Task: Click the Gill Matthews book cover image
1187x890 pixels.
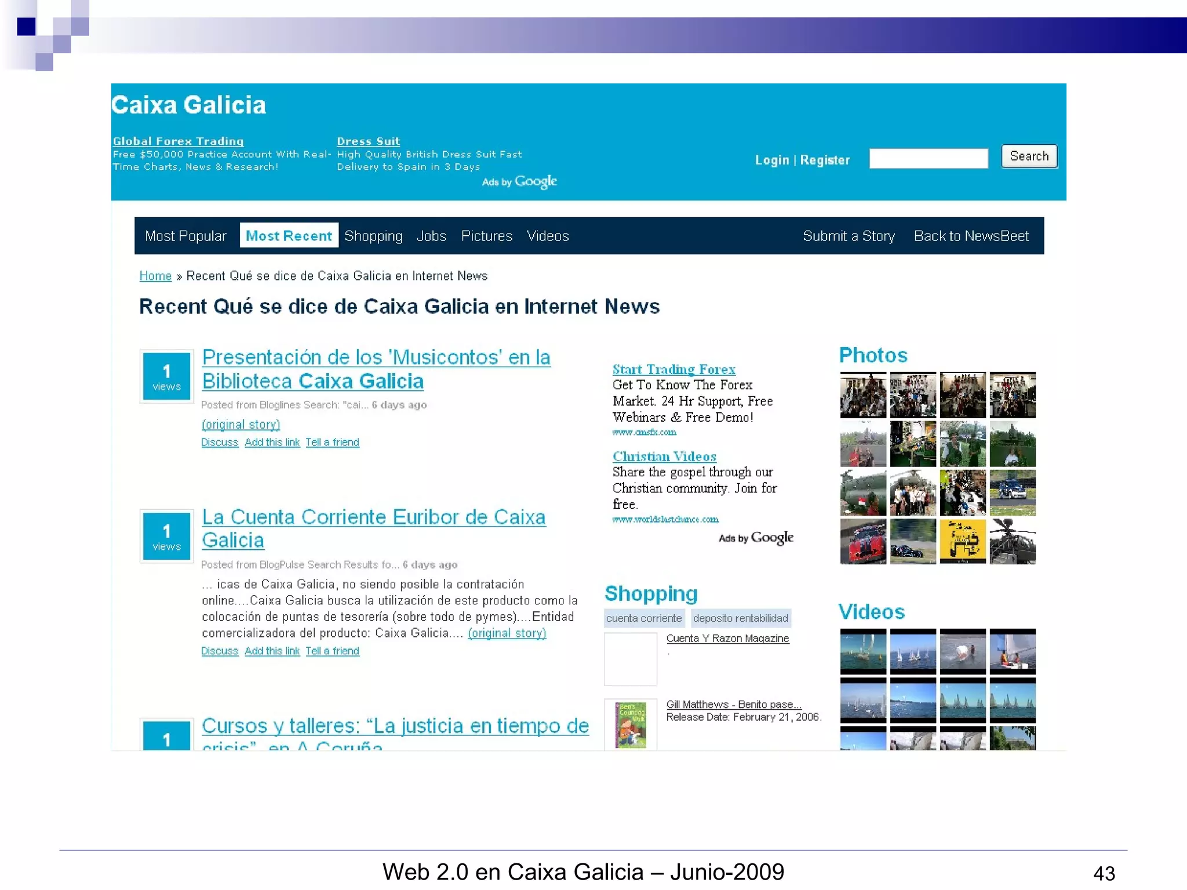Action: pos(630,724)
